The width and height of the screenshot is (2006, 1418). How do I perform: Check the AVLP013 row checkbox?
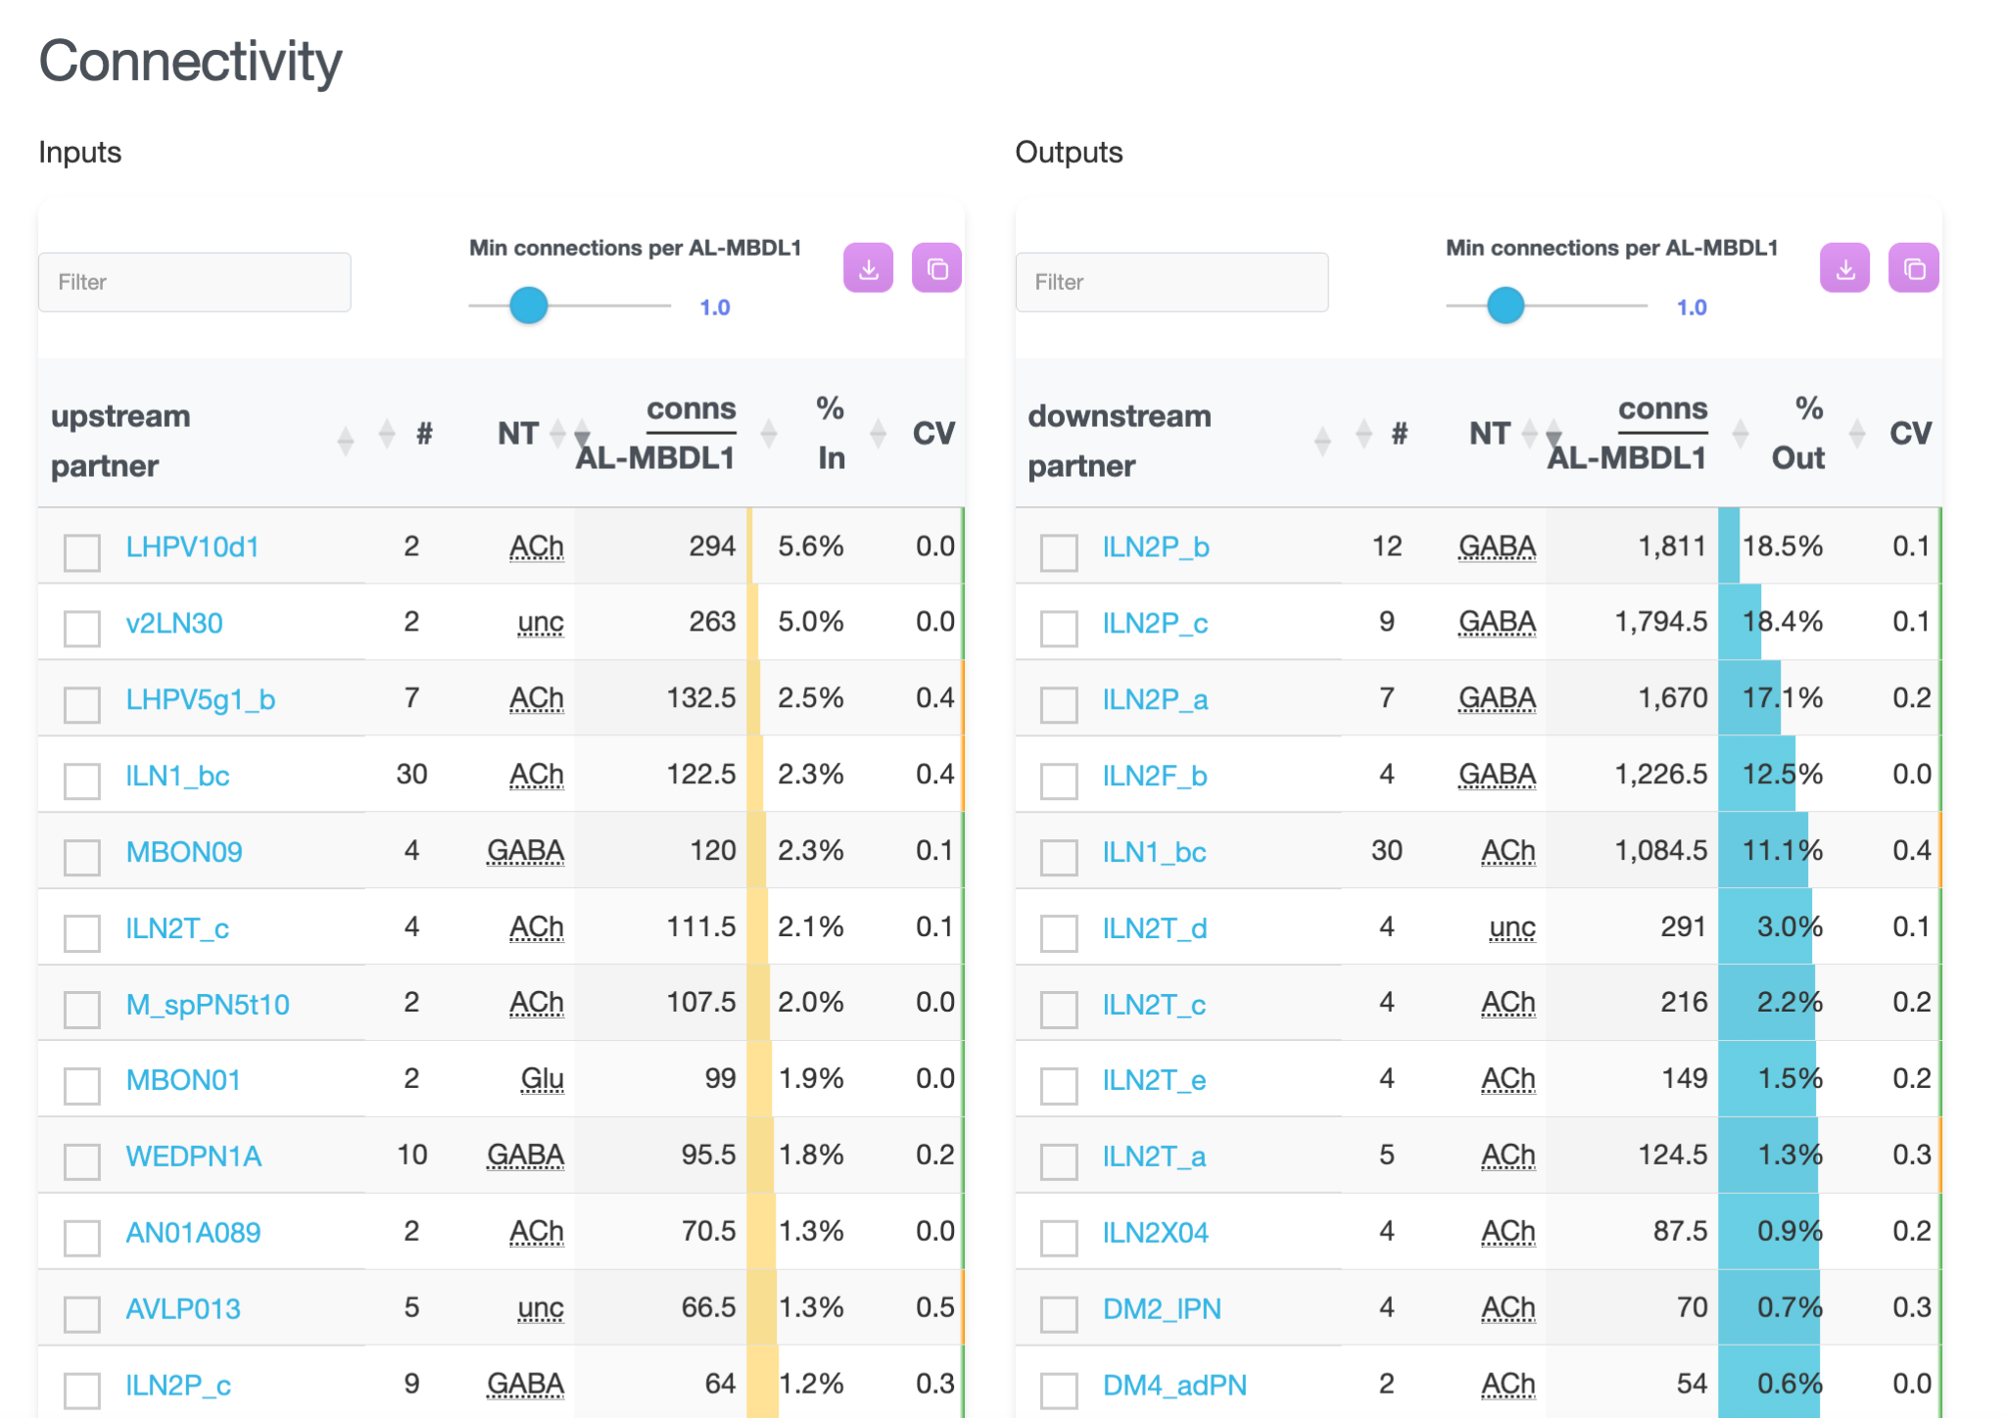[82, 1314]
